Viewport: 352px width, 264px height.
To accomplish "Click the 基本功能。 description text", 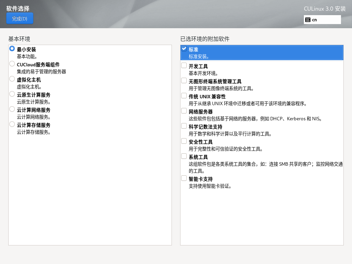I will [27, 56].
